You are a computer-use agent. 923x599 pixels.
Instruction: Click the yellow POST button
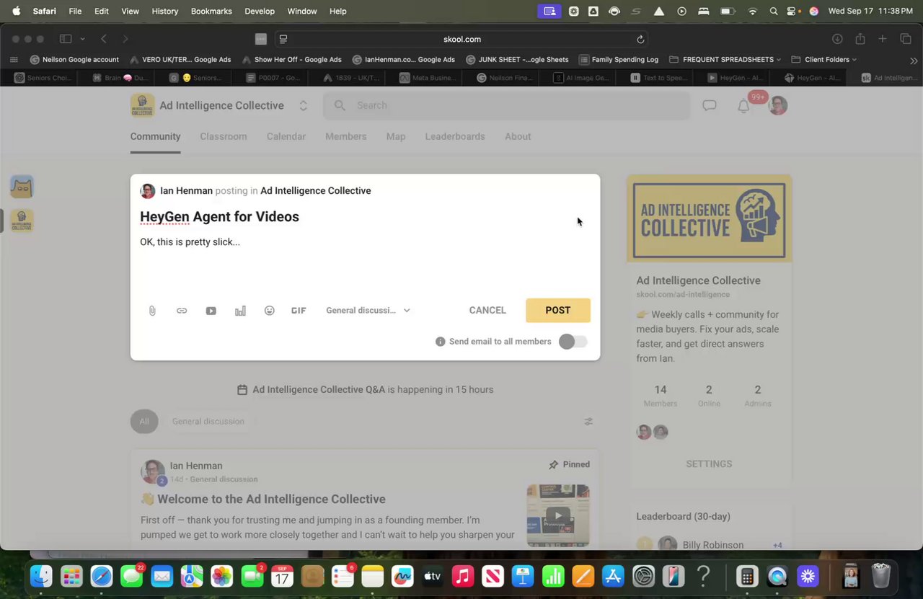[x=558, y=310]
